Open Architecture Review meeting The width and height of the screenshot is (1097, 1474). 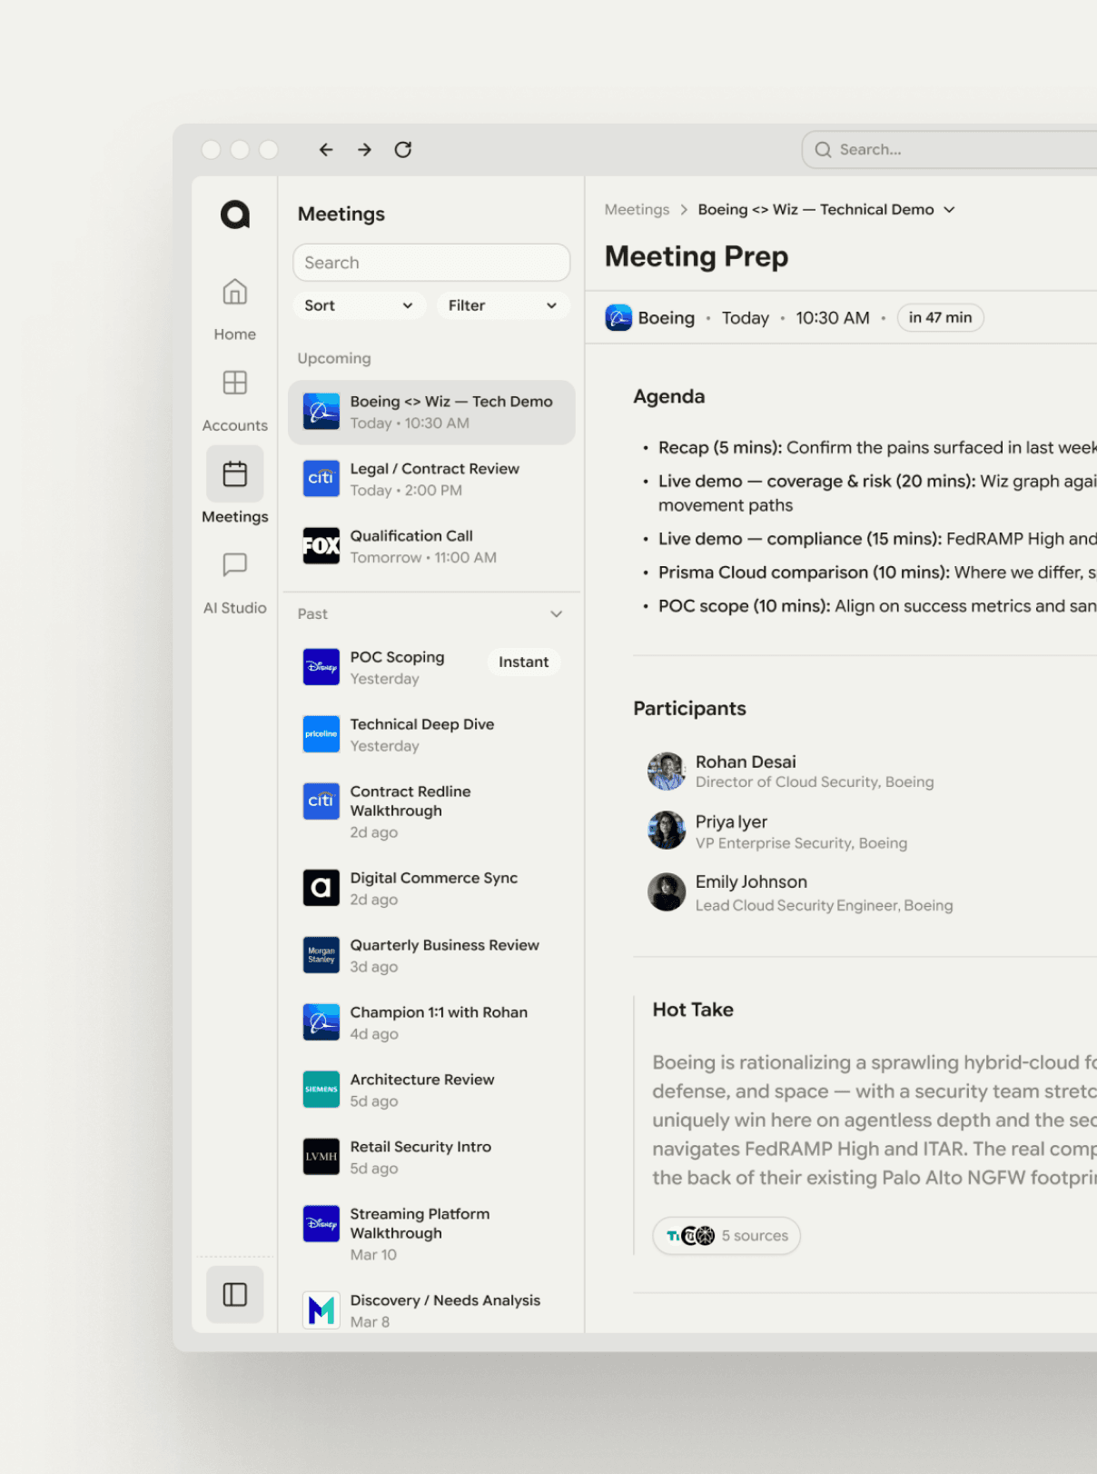(431, 1090)
